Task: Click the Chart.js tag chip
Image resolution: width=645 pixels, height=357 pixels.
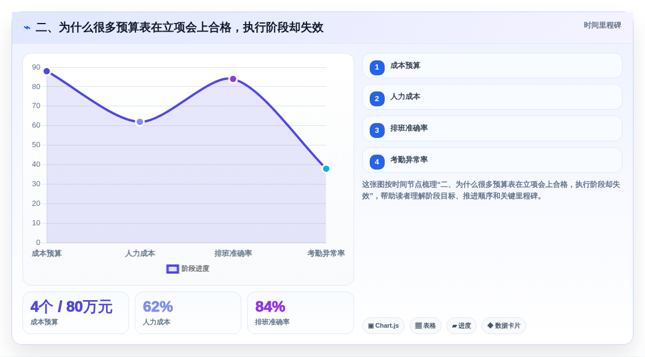Action: point(384,326)
